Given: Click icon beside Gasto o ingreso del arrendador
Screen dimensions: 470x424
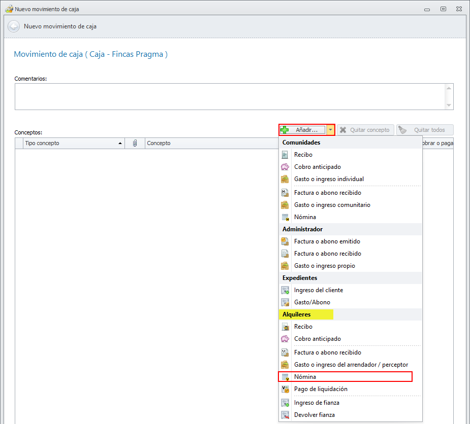Looking at the screenshot, I should coord(285,365).
